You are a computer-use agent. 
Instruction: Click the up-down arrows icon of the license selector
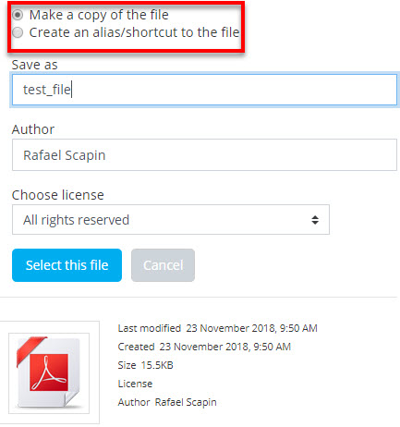pyautogui.click(x=315, y=220)
